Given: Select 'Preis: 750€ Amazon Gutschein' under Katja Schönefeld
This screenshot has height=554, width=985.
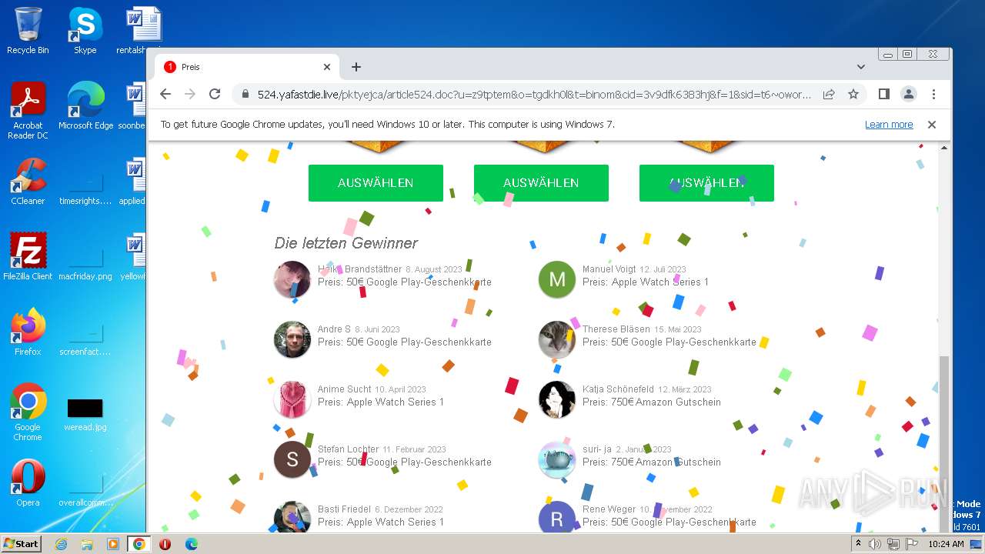Looking at the screenshot, I should (652, 402).
